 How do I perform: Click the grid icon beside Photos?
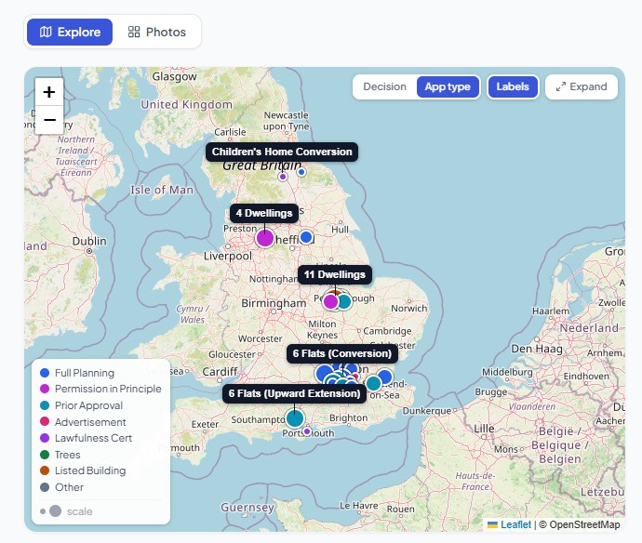(134, 32)
